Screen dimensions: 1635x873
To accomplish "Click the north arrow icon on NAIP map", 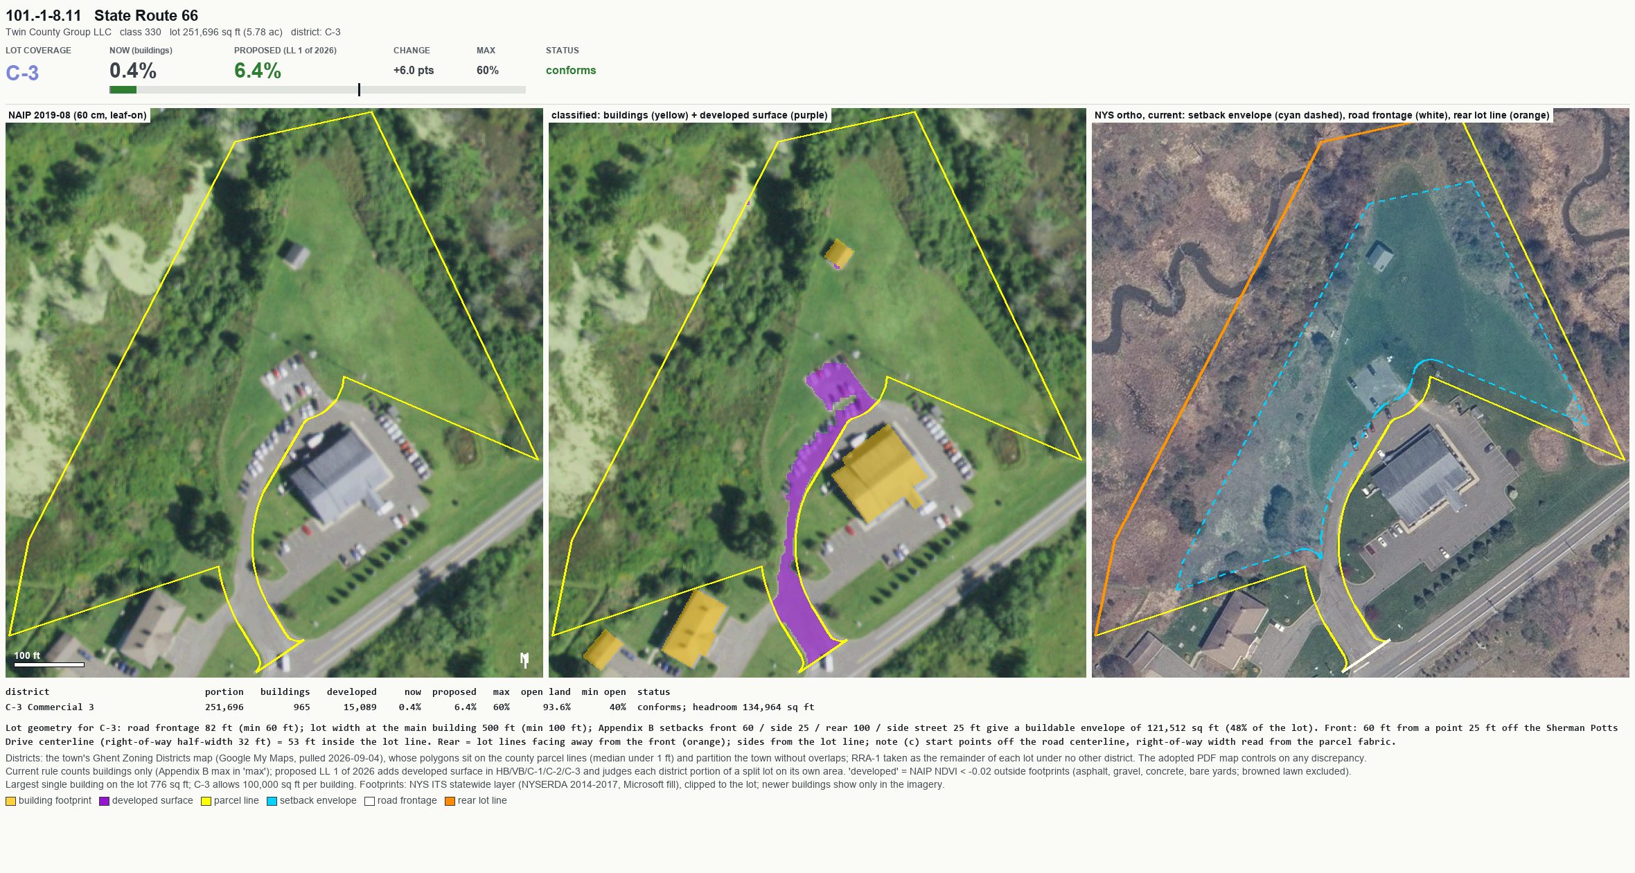I will [x=524, y=660].
